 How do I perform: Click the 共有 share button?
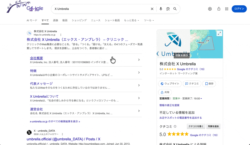[x=165, y=92]
